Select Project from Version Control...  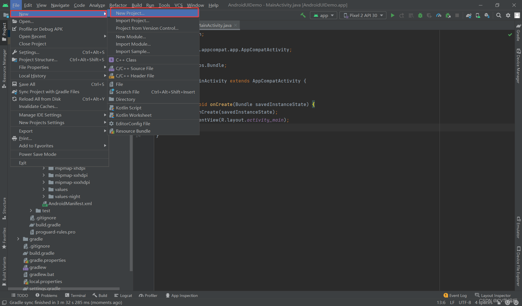(x=153, y=28)
